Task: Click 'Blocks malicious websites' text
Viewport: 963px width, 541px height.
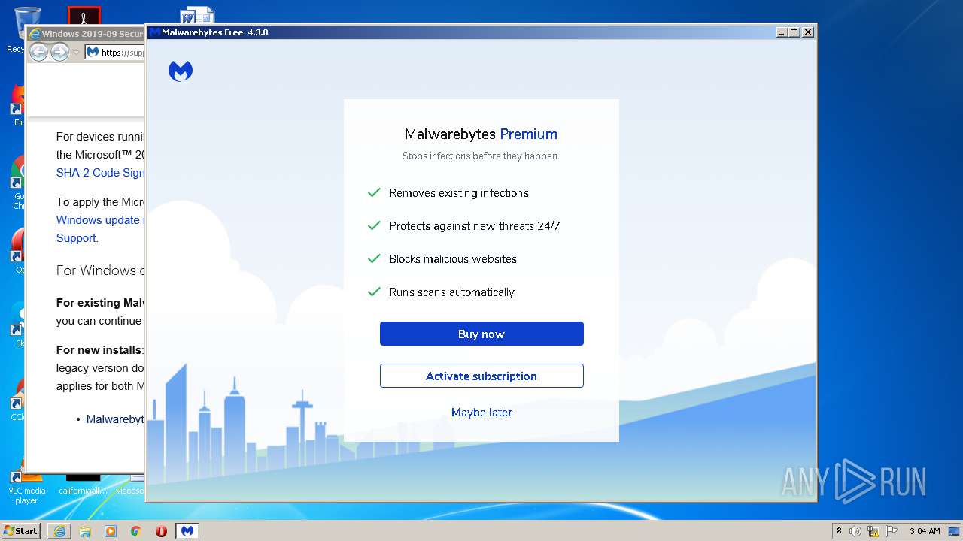Action: click(x=453, y=259)
